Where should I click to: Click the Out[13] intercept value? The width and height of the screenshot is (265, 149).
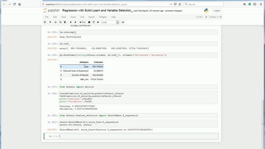point(70,37)
